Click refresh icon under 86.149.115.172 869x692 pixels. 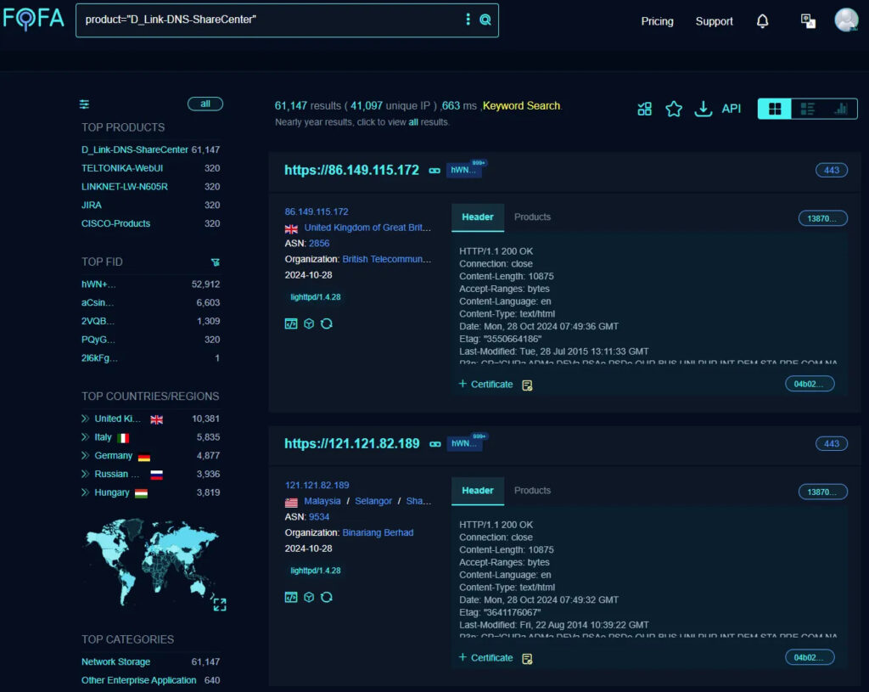pyautogui.click(x=327, y=323)
